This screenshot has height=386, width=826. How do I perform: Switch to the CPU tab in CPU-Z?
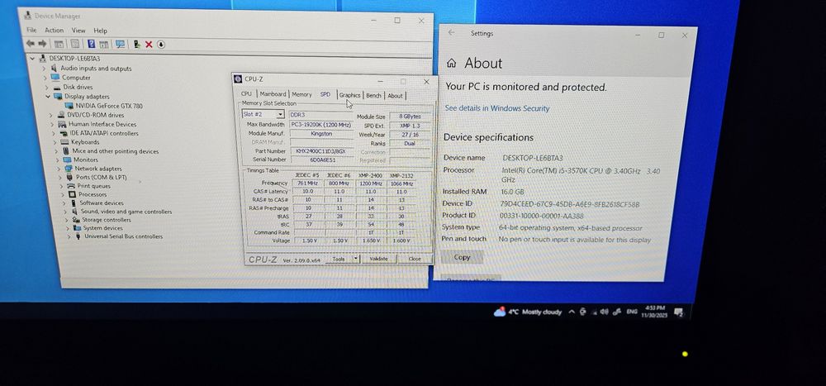click(246, 94)
